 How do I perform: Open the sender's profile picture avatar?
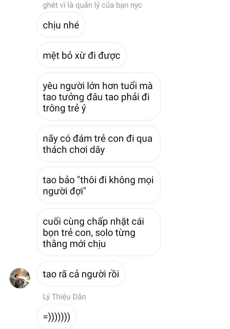point(20,278)
